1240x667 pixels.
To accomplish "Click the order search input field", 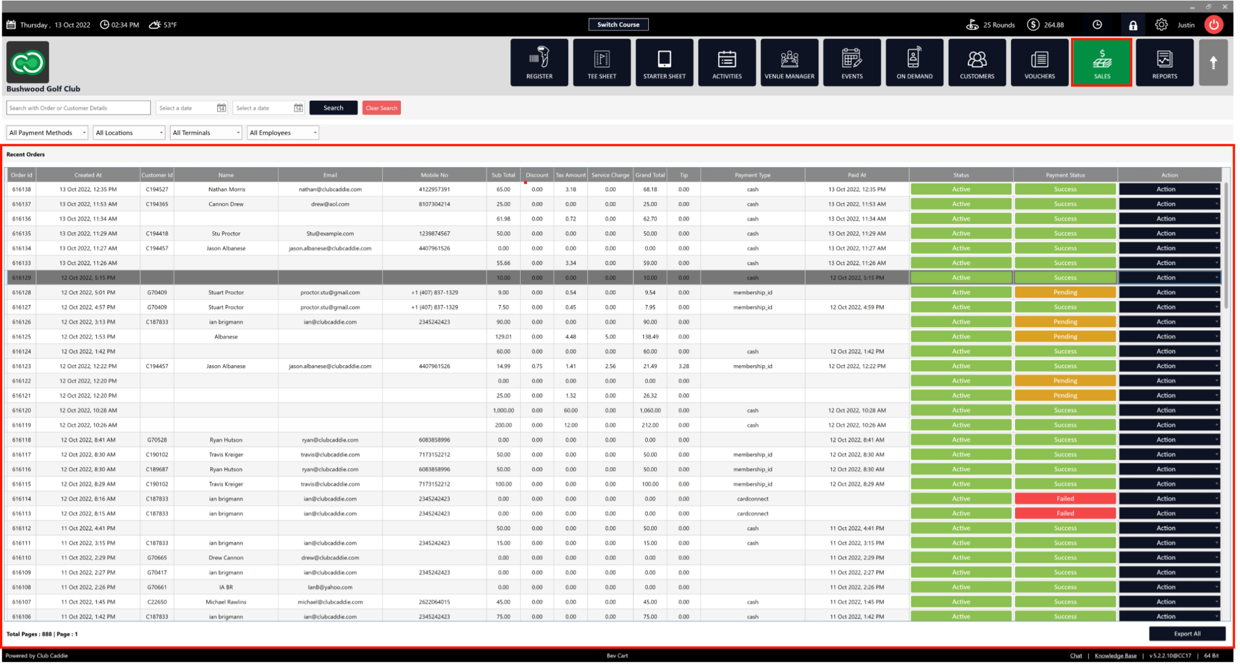I will click(x=78, y=108).
